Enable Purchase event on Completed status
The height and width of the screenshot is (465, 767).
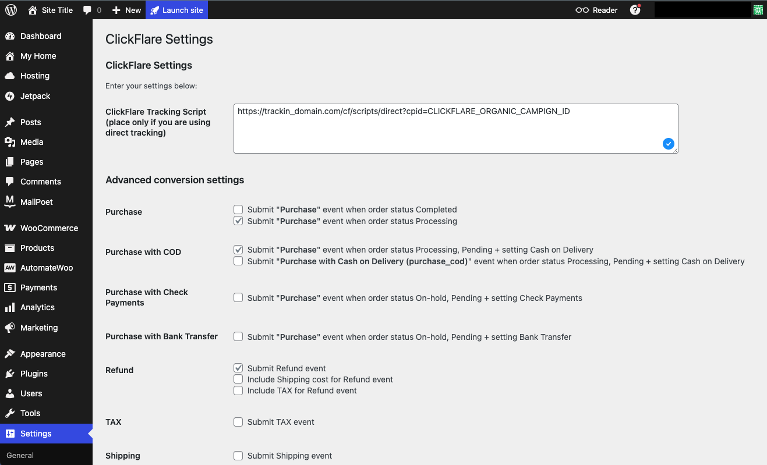click(238, 210)
